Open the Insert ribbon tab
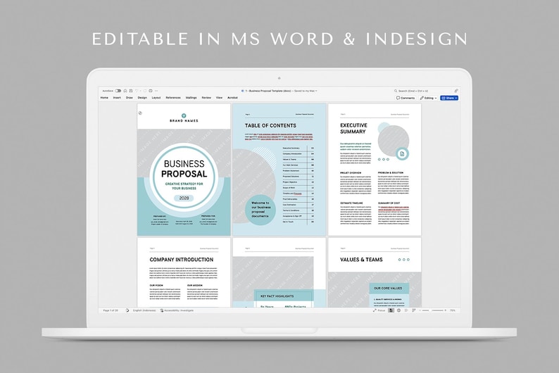The width and height of the screenshot is (559, 373). [117, 98]
